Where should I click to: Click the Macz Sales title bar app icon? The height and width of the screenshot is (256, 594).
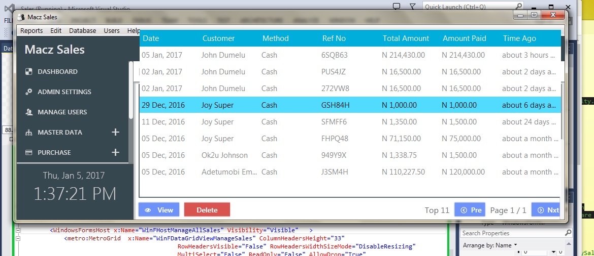coord(21,17)
